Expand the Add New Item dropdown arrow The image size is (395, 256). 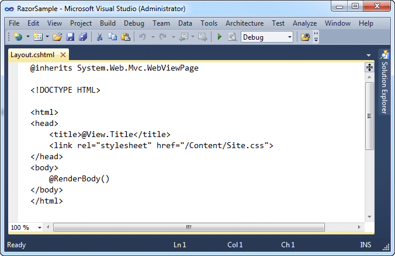click(47, 37)
